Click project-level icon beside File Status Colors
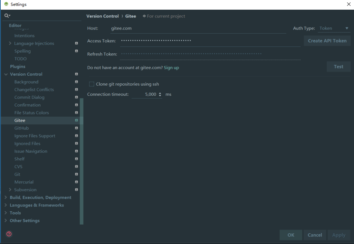Image resolution: width=354 pixels, height=244 pixels. pyautogui.click(x=77, y=113)
